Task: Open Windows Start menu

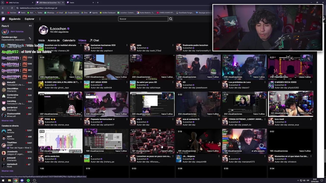Action: pos(3,180)
